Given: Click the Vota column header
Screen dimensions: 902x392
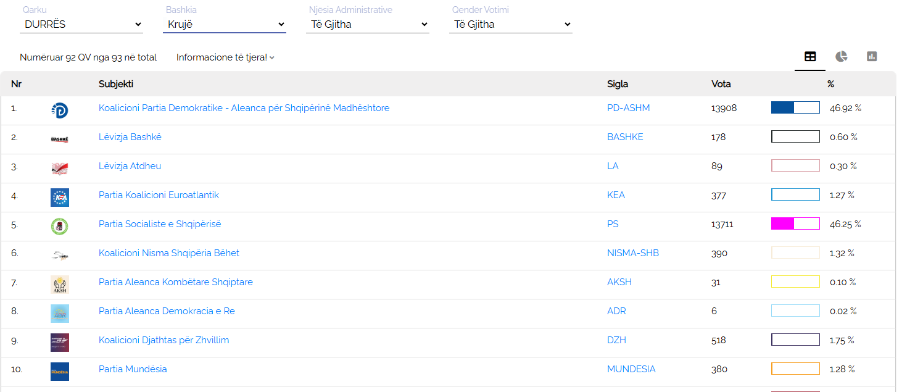Looking at the screenshot, I should click(x=721, y=84).
